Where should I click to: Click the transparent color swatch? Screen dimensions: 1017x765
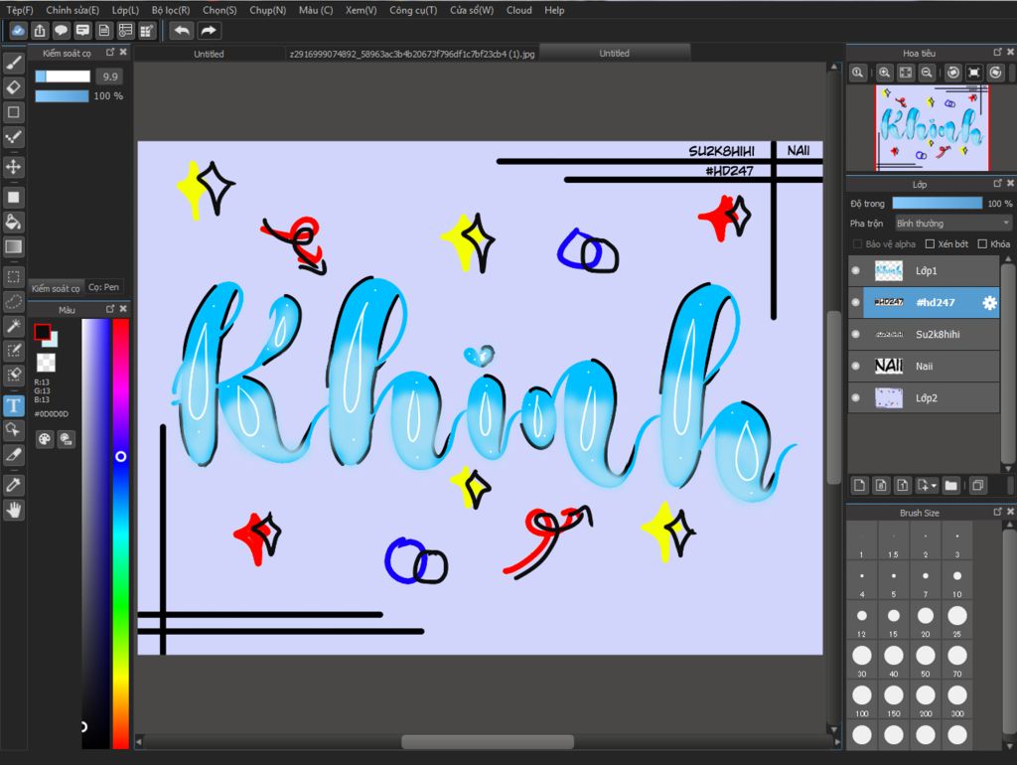[x=46, y=362]
